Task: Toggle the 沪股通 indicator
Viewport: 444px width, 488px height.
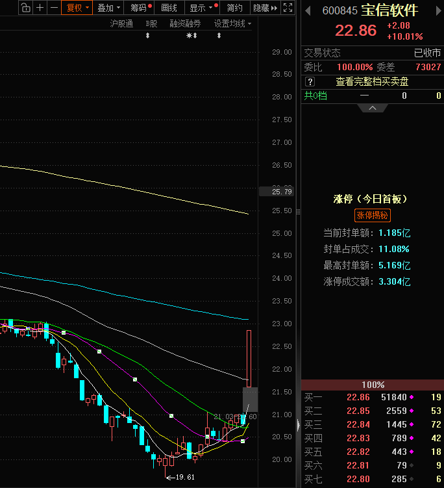Action: click(x=121, y=23)
